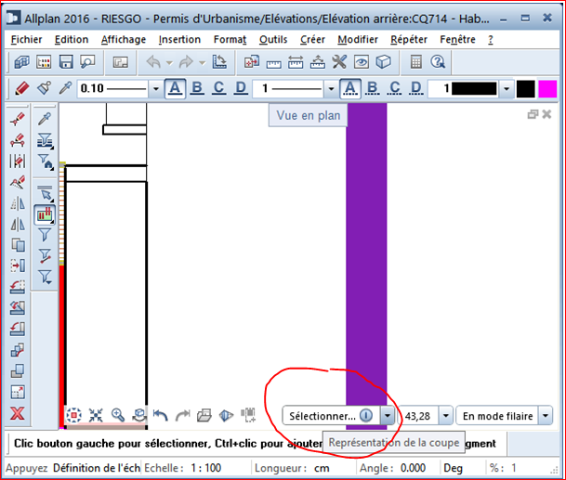Screen dimensions: 566x480
Task: Open the Outils menu
Action: (273, 39)
